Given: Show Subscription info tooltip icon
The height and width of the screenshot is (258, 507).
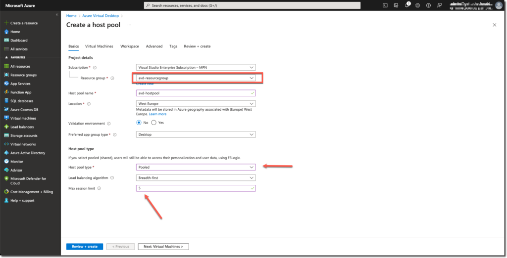Looking at the screenshot, I should coord(95,68).
